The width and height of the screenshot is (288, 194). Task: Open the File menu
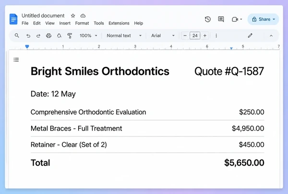point(25,23)
